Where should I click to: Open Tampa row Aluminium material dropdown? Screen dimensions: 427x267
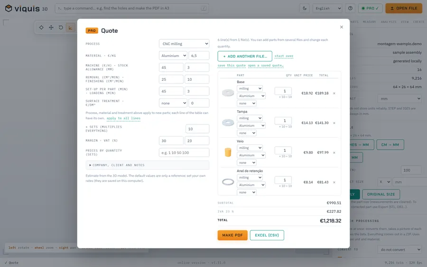point(251,125)
